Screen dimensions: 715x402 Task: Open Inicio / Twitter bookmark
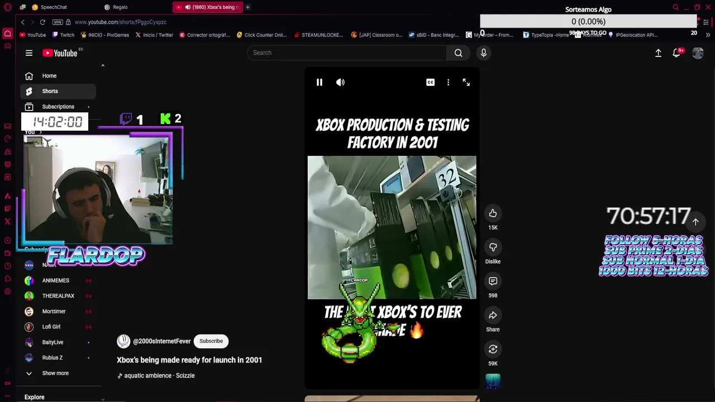click(x=154, y=35)
